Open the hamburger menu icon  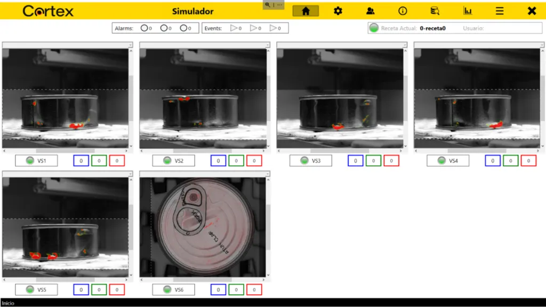click(500, 11)
